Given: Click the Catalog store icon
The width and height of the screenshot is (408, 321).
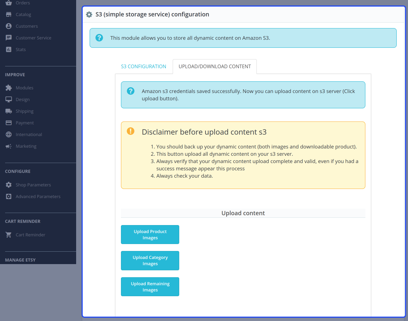Looking at the screenshot, I should (9, 14).
